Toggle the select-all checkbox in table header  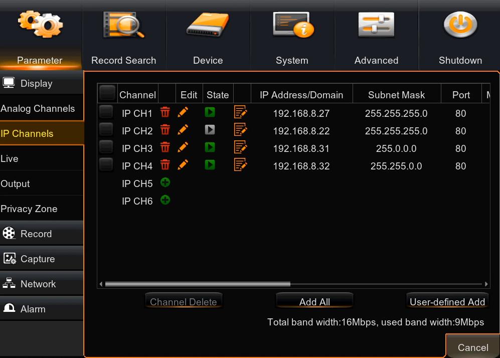tap(107, 93)
